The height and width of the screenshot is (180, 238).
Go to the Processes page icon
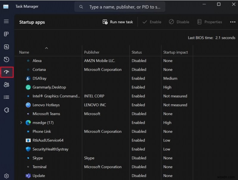click(6, 34)
